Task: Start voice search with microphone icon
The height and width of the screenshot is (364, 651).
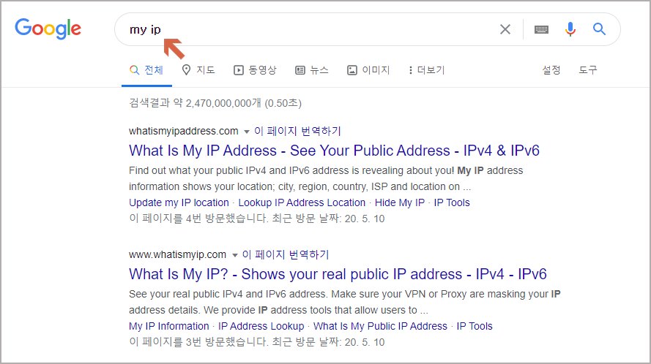Action: point(570,29)
